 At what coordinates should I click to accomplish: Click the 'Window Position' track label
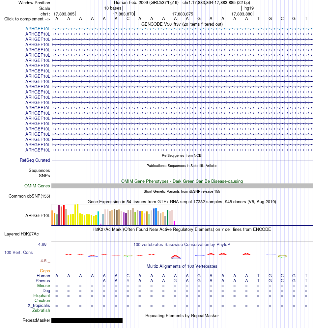coord(34,3)
